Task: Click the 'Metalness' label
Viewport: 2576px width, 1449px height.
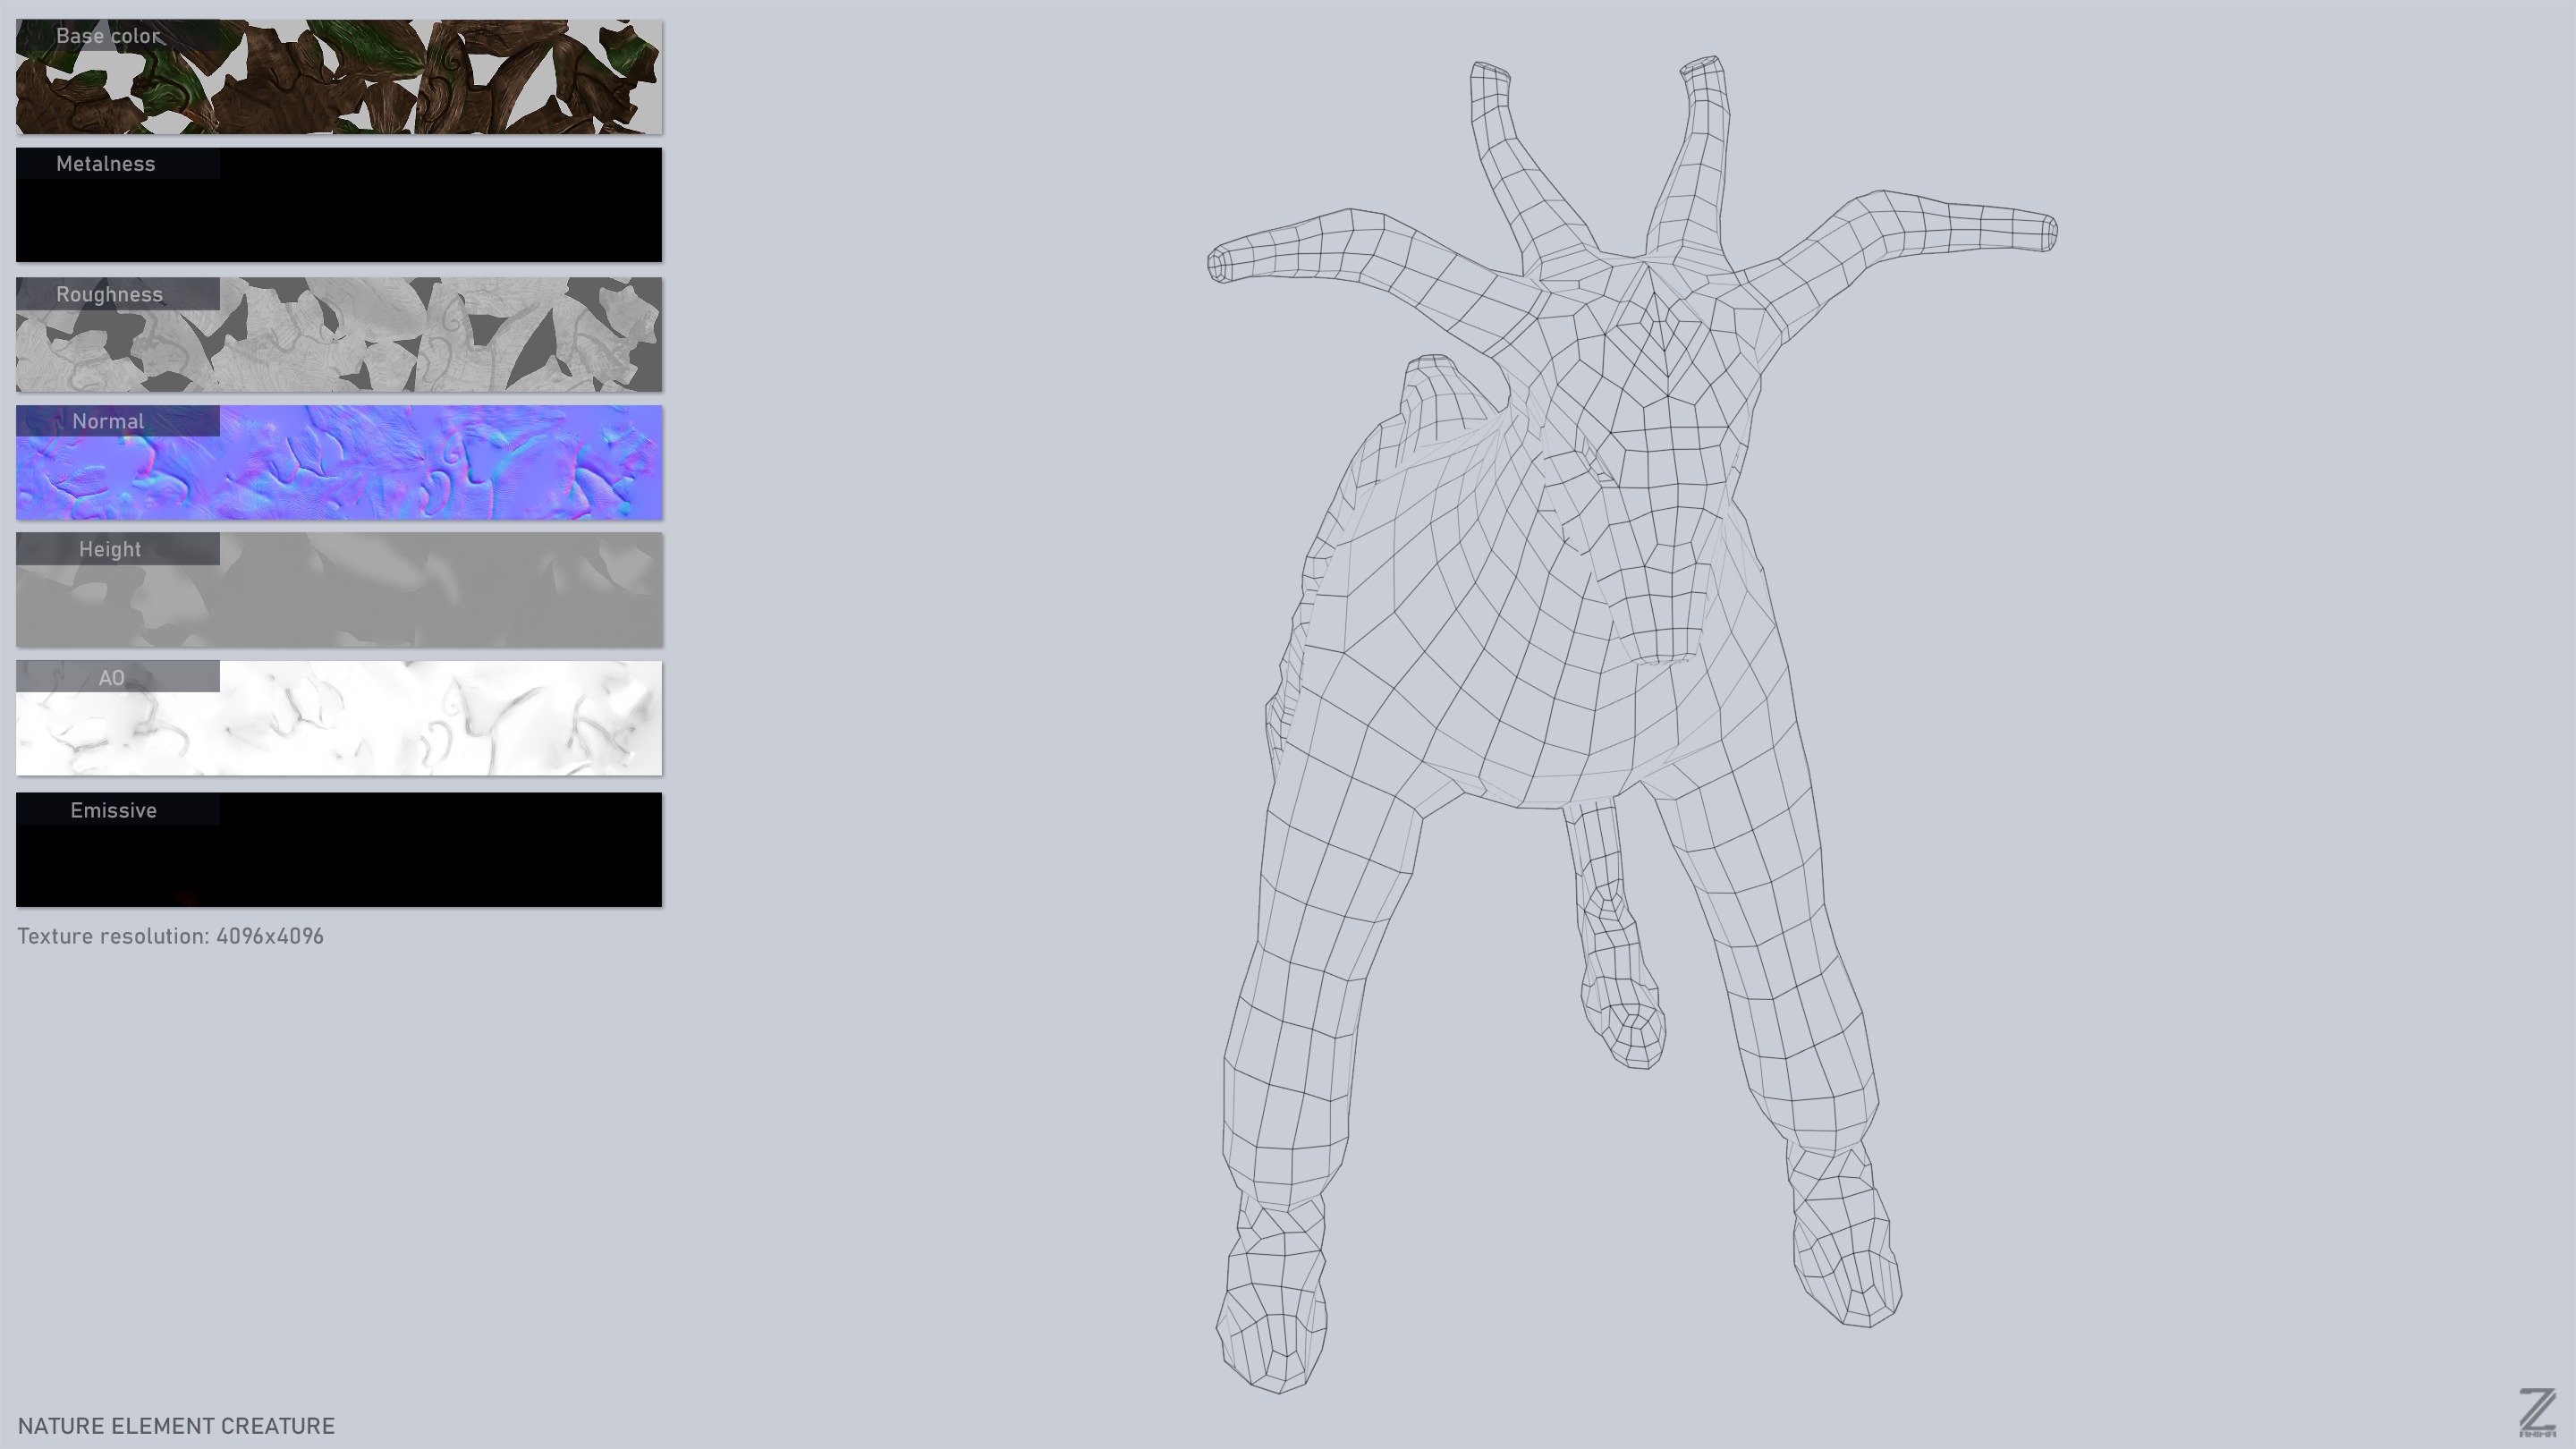Action: [106, 164]
